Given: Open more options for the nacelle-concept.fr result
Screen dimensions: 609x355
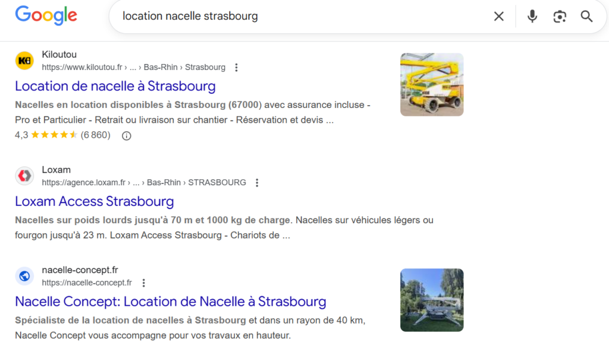Looking at the screenshot, I should tap(143, 283).
